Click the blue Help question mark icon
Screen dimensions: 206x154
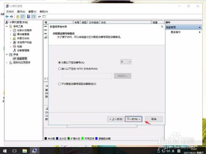point(28,16)
